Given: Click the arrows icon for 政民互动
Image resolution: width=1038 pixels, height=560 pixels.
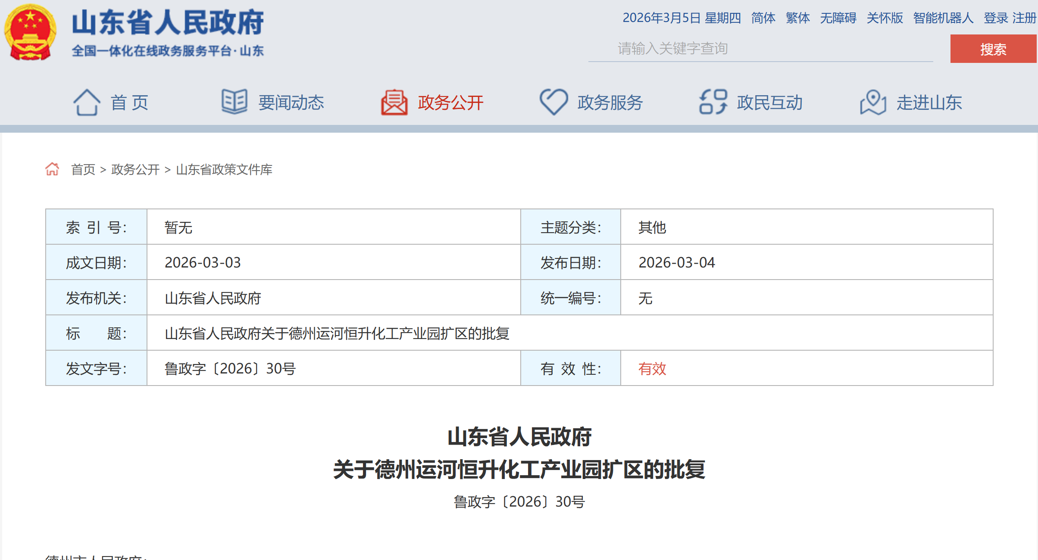Looking at the screenshot, I should [713, 102].
